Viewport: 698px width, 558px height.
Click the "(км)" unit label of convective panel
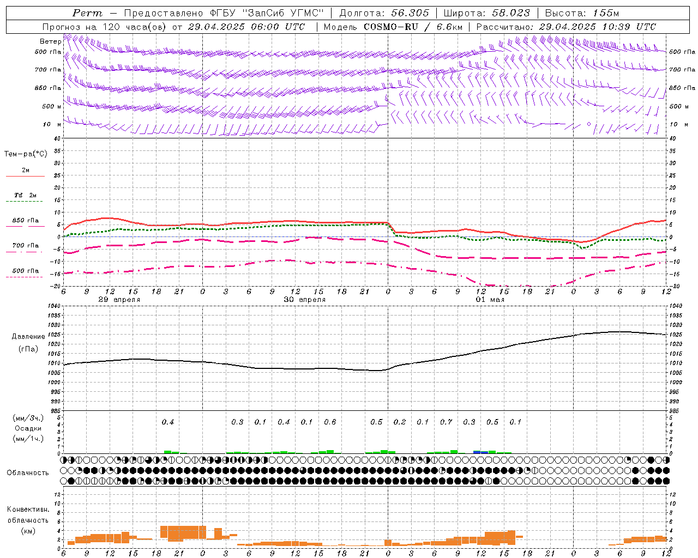point(28,531)
